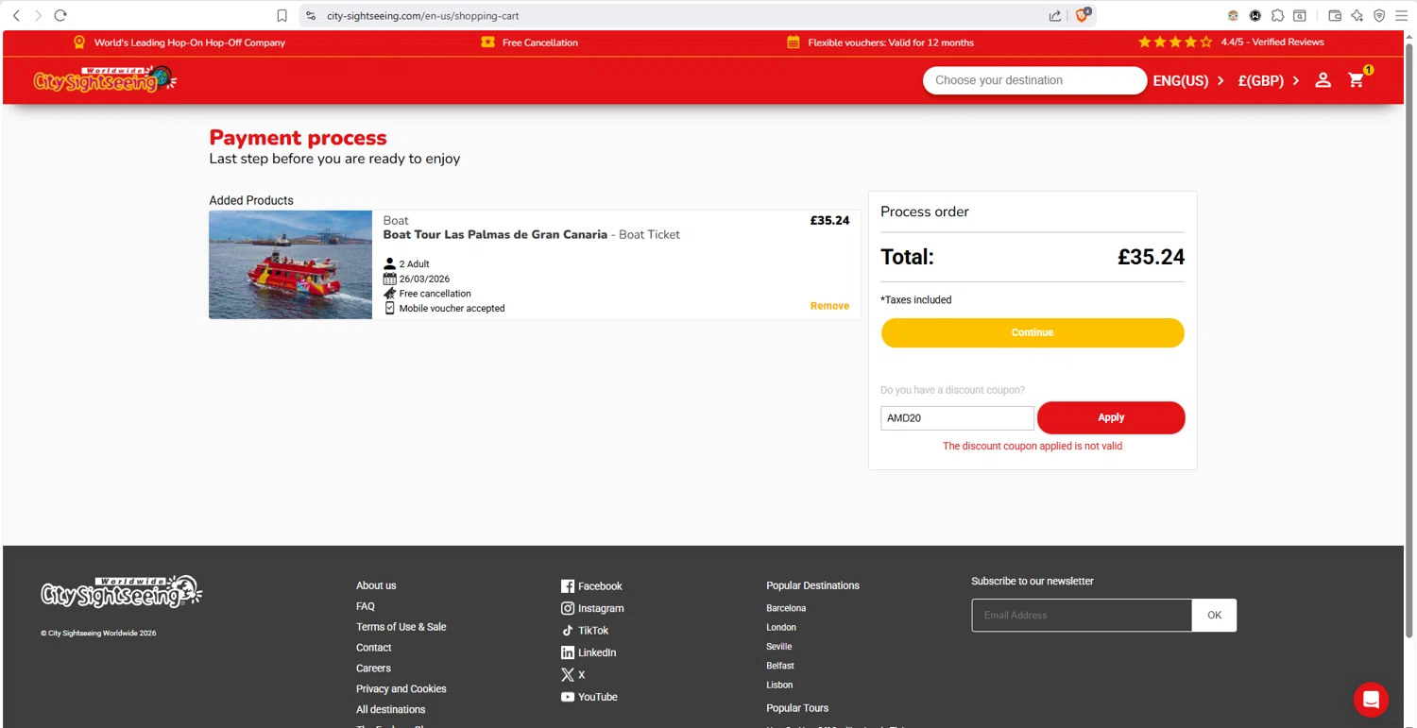This screenshot has width=1417, height=728.
Task: Click the AMD20 discount coupon field
Action: pyautogui.click(x=957, y=418)
